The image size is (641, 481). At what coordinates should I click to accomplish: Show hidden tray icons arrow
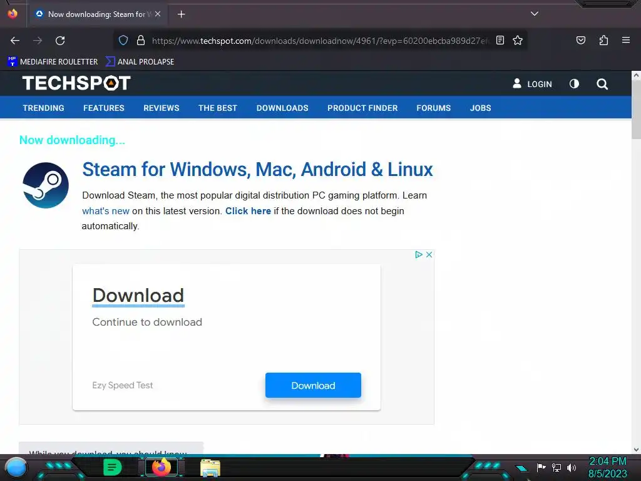point(521,468)
